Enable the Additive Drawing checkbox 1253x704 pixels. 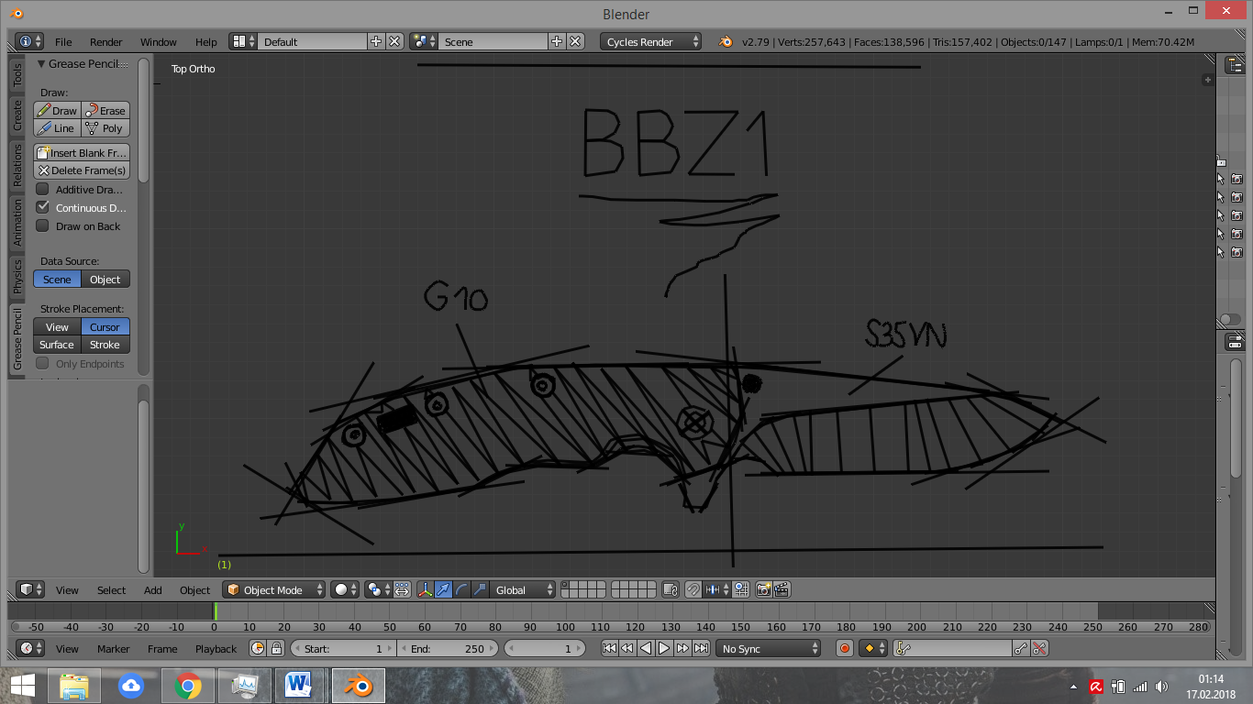pyautogui.click(x=42, y=190)
